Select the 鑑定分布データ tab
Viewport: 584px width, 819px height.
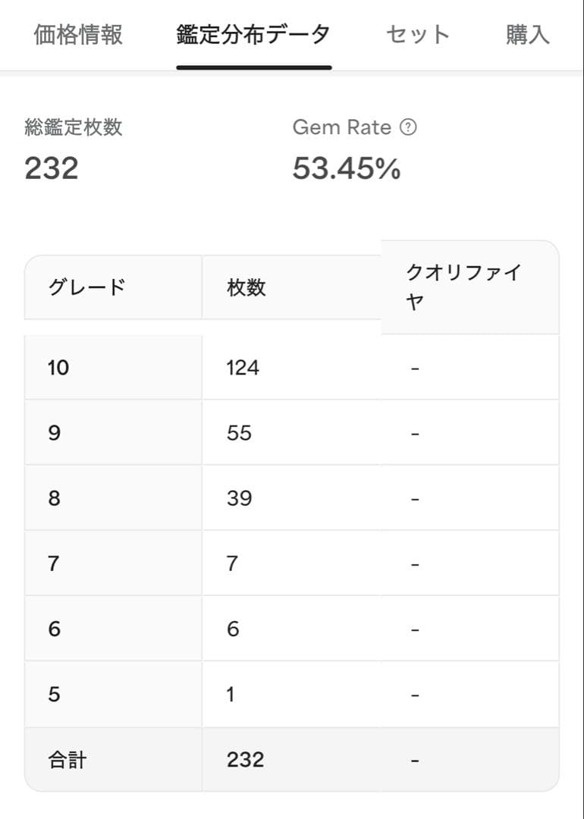tap(253, 33)
